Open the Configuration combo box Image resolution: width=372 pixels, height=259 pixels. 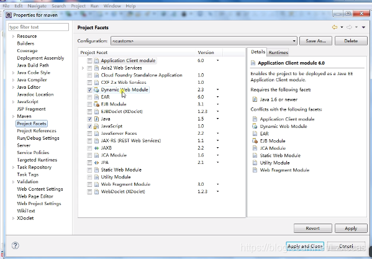204,41
